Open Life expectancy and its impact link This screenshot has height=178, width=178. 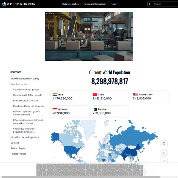tap(28, 122)
